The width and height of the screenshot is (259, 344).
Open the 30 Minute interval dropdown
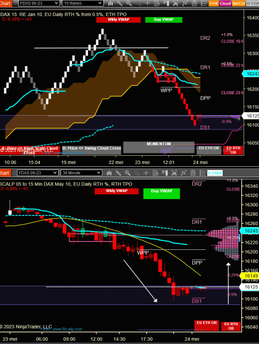(x=81, y=173)
